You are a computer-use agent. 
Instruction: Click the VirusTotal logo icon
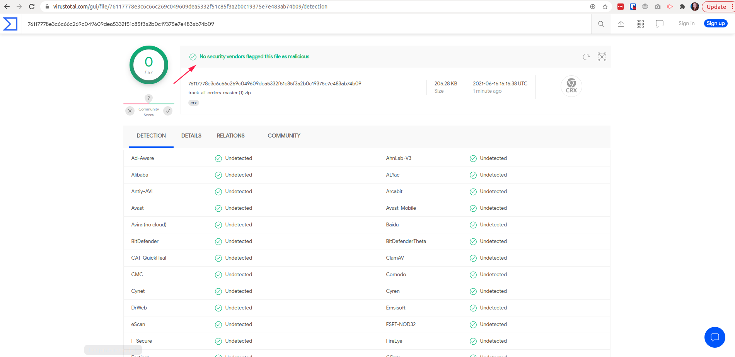point(10,24)
